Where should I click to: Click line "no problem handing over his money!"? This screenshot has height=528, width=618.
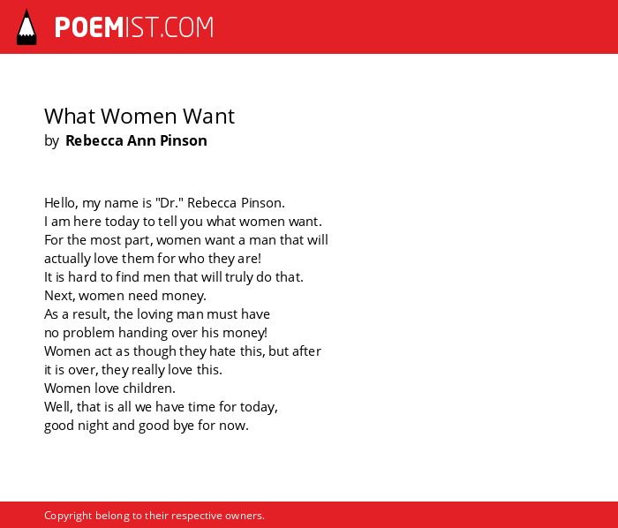[x=155, y=333]
